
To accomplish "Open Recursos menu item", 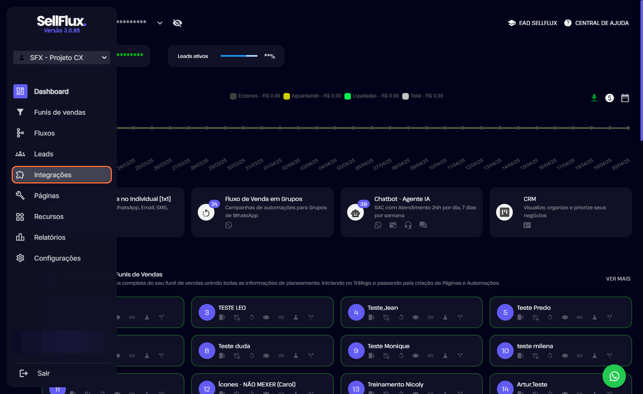I will coord(62,216).
